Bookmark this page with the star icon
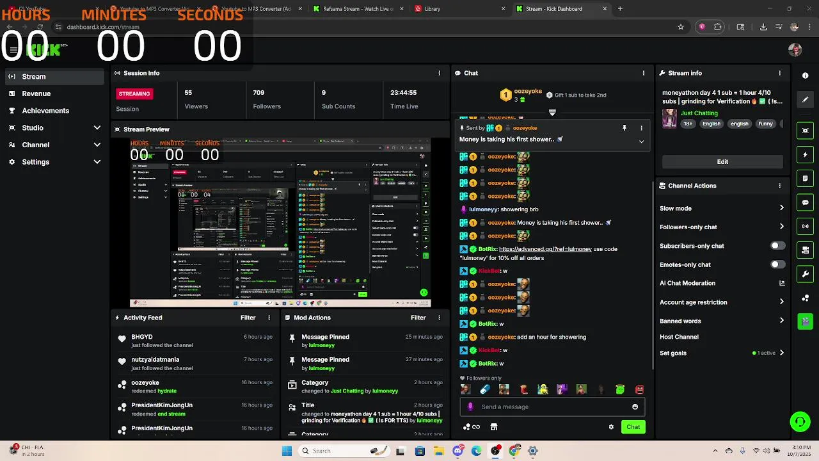Image resolution: width=819 pixels, height=461 pixels. 681,27
